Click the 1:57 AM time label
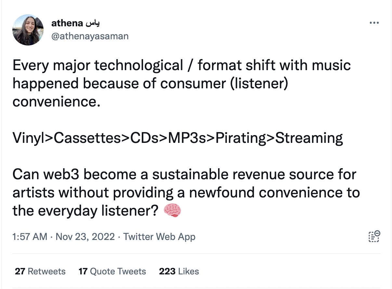This screenshot has width=392, height=289. tap(30, 237)
